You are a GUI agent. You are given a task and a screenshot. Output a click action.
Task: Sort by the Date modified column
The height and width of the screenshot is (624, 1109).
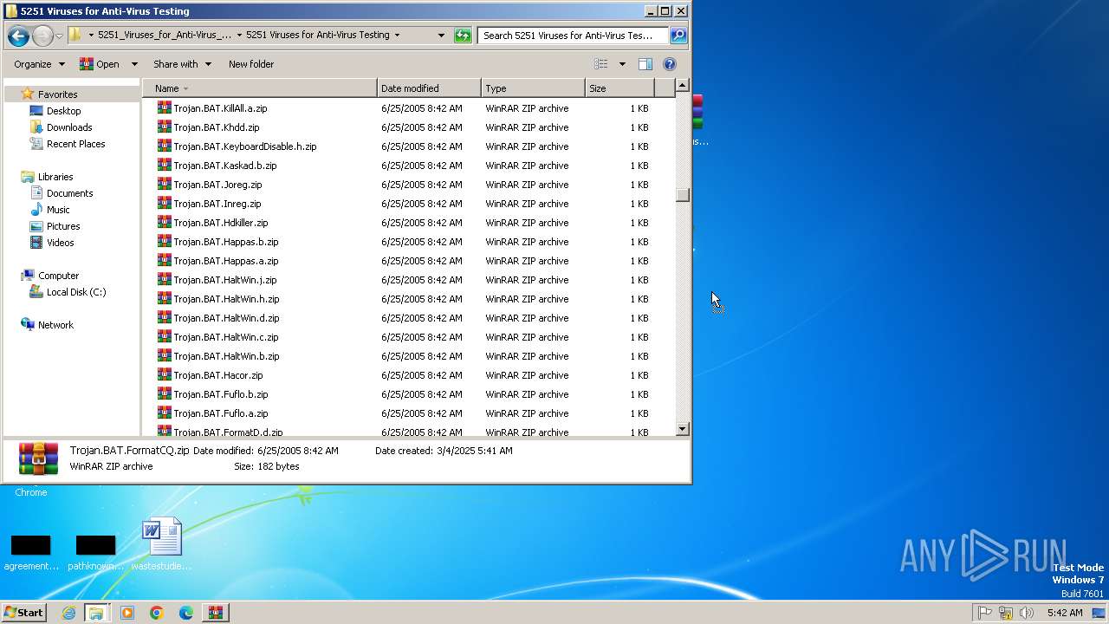coord(429,88)
